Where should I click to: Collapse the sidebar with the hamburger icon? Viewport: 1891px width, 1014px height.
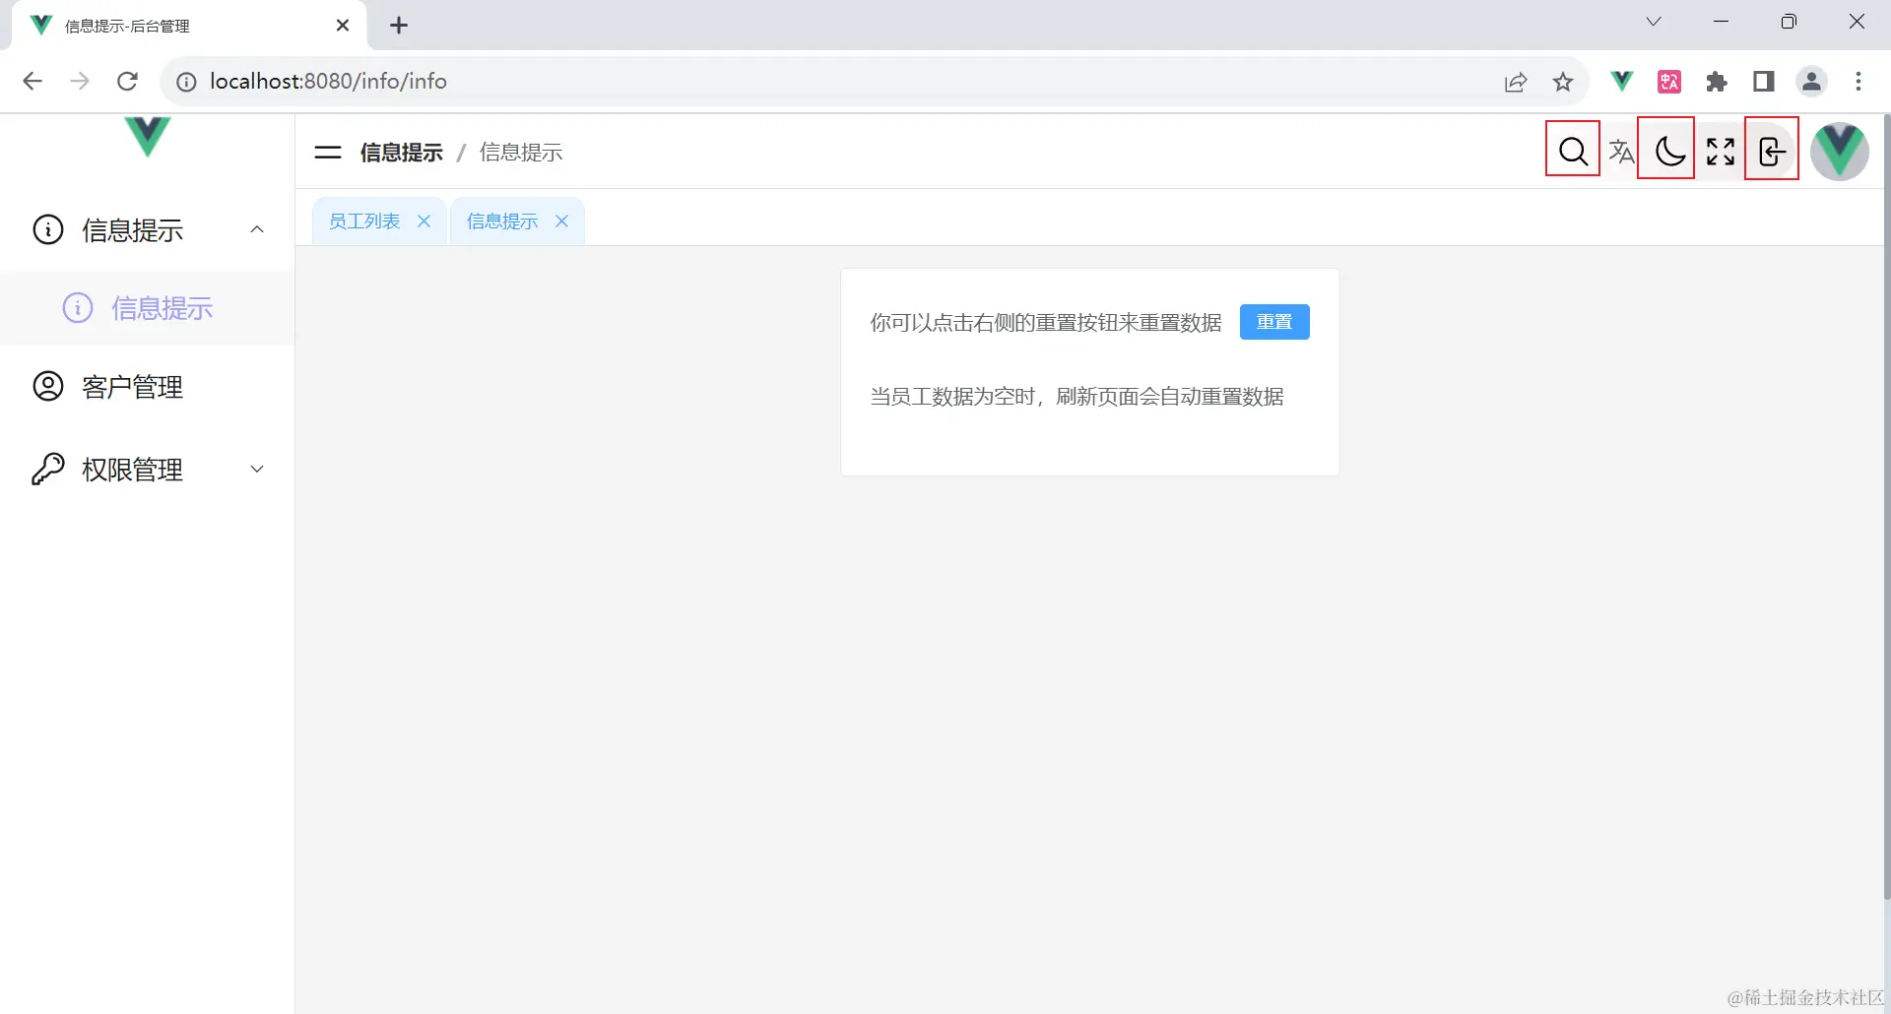(x=327, y=153)
